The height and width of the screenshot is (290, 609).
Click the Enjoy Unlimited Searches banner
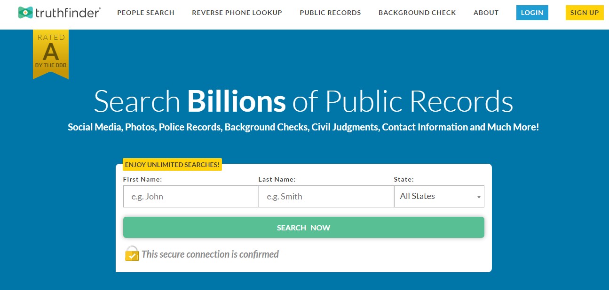tap(172, 165)
